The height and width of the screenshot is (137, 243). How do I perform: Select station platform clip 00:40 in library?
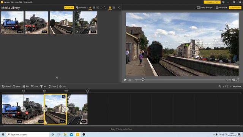pos(61,23)
